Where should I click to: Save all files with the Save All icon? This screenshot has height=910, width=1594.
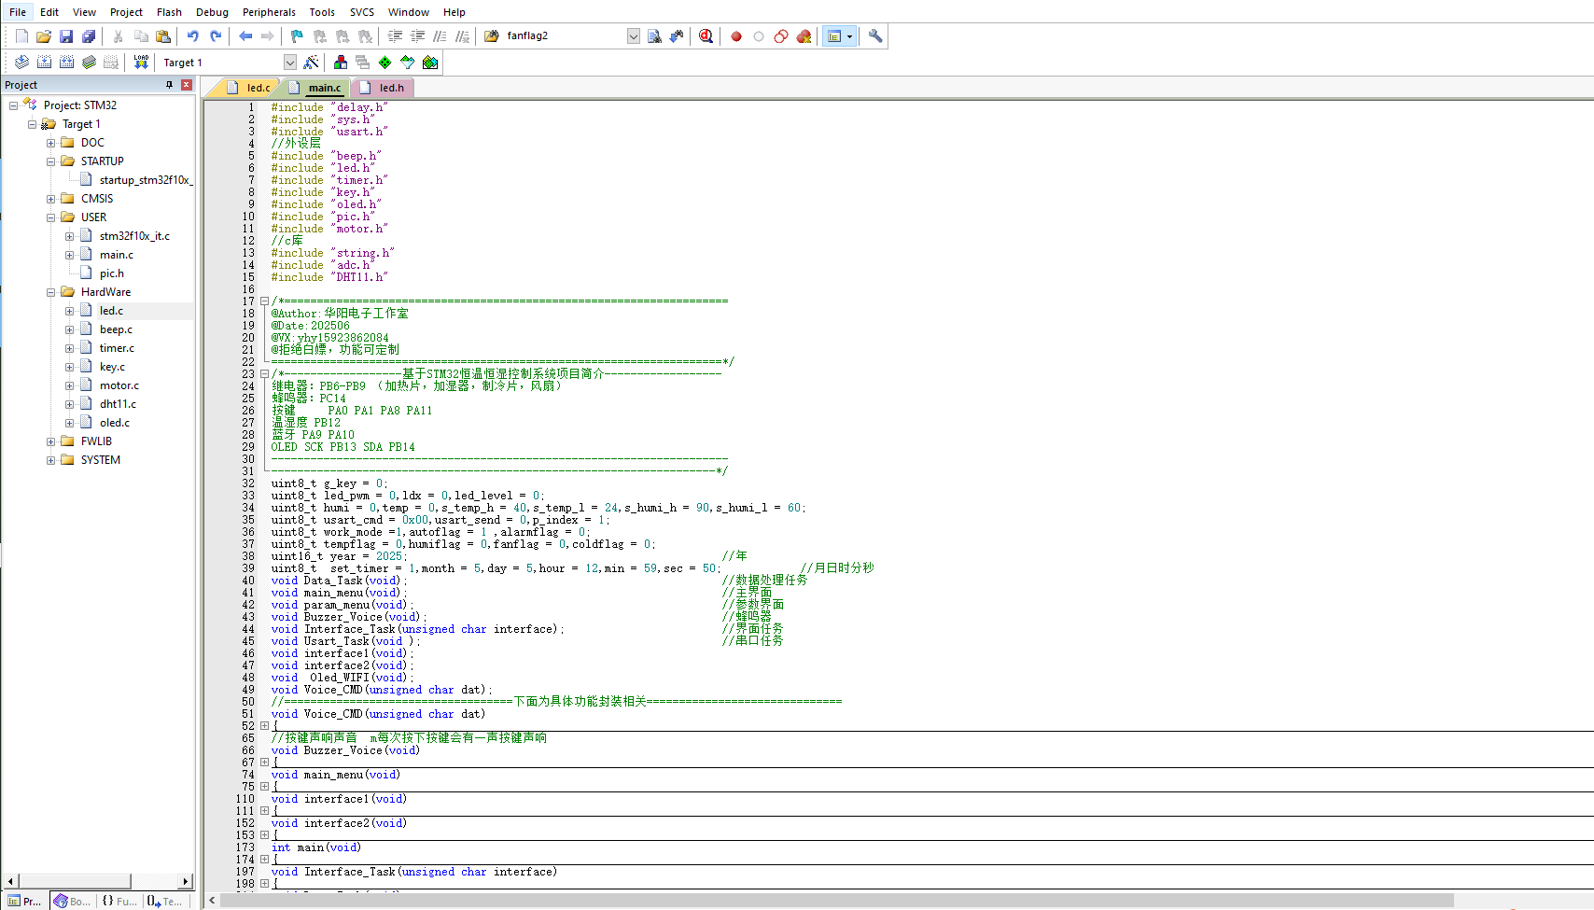[89, 36]
